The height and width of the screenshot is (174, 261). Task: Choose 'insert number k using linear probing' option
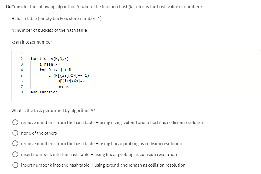[x=15, y=154]
